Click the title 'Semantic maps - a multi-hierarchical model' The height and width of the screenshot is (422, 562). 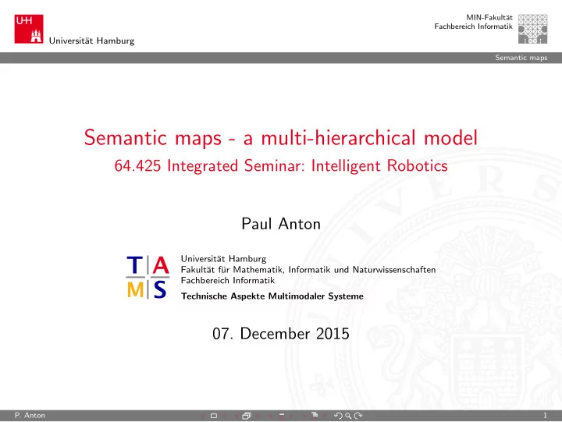(x=281, y=138)
